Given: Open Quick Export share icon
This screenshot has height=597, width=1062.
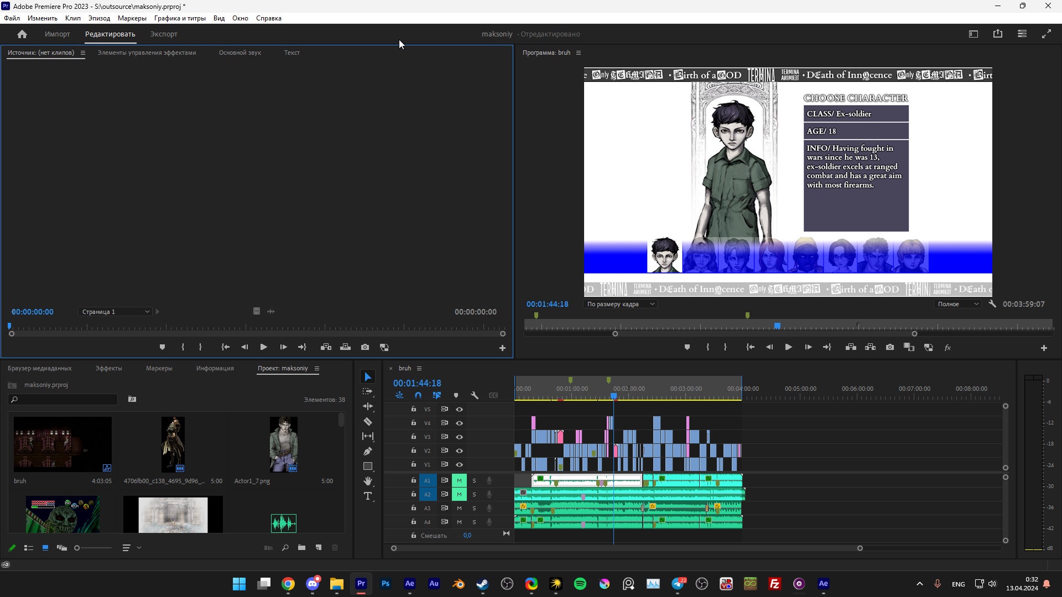Looking at the screenshot, I should point(998,34).
